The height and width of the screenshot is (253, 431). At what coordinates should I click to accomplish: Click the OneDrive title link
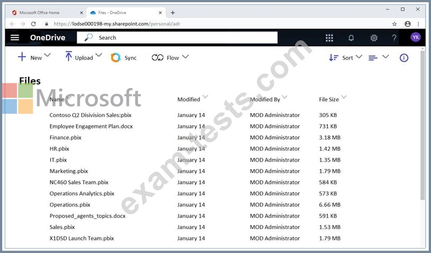48,38
